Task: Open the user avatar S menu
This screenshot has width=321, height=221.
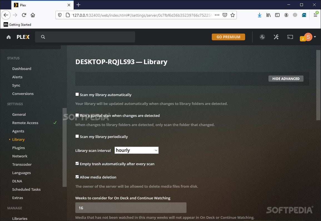Action: pos(308,37)
